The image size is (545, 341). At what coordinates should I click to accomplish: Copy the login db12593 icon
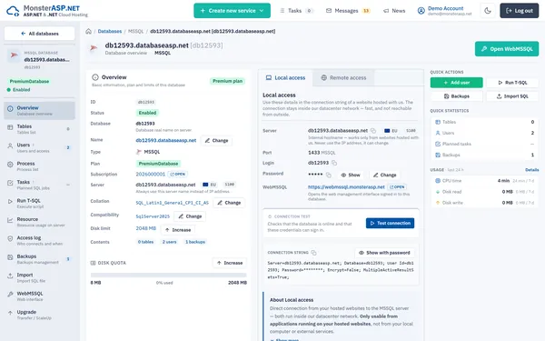[334, 163]
